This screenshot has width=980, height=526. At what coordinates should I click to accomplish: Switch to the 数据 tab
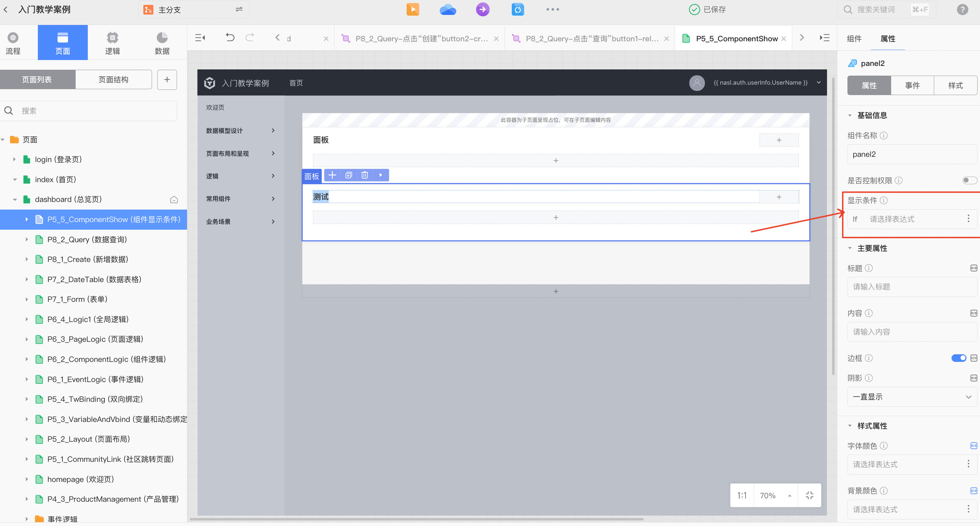[162, 43]
